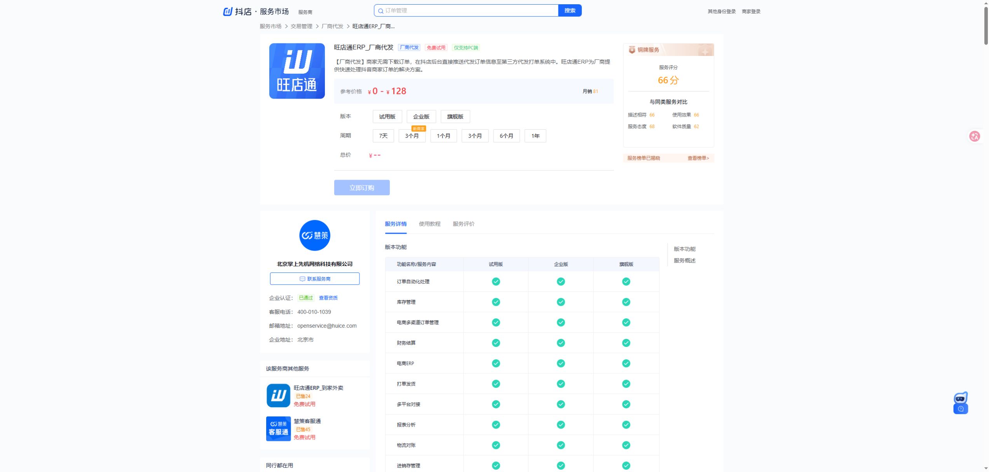Click 电商ERP checkmark under 试用版

495,363
